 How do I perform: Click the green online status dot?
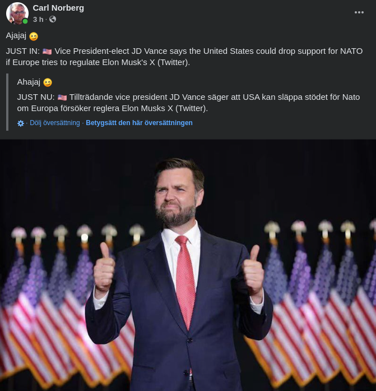pos(25,21)
